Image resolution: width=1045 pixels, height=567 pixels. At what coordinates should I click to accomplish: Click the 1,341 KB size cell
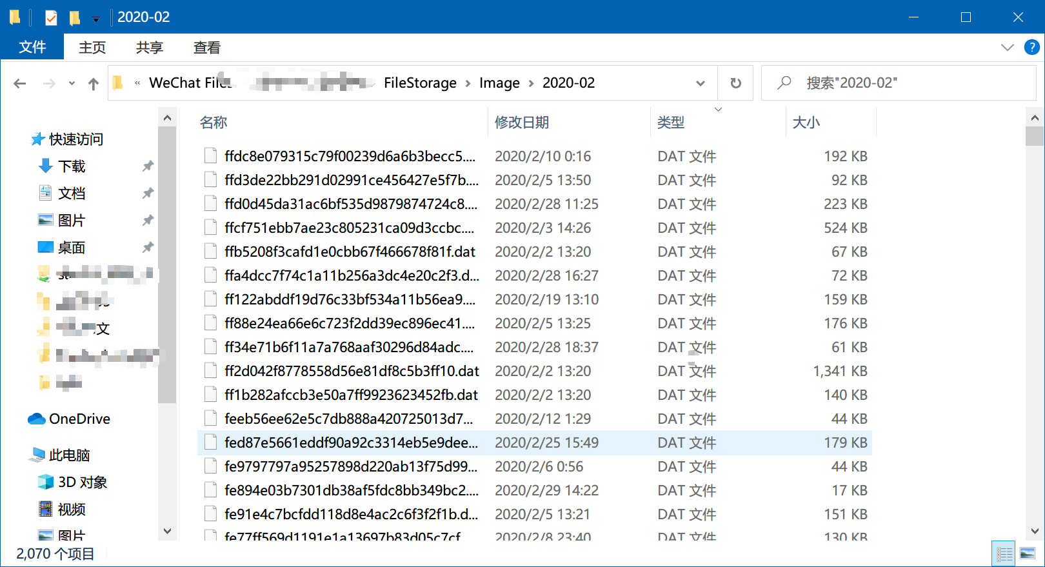tap(840, 371)
